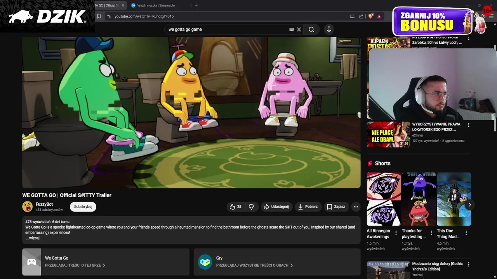The width and height of the screenshot is (497, 279).
Task: Open menu for Thanks for playtesting short
Action: pos(431,233)
